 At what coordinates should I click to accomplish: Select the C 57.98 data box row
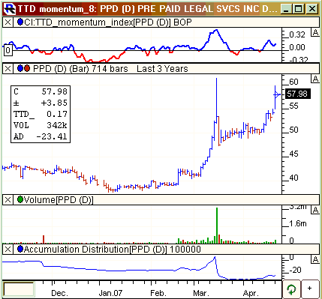point(41,91)
